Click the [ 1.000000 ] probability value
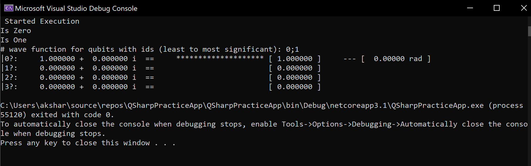This screenshot has width=531, height=166. [295, 59]
